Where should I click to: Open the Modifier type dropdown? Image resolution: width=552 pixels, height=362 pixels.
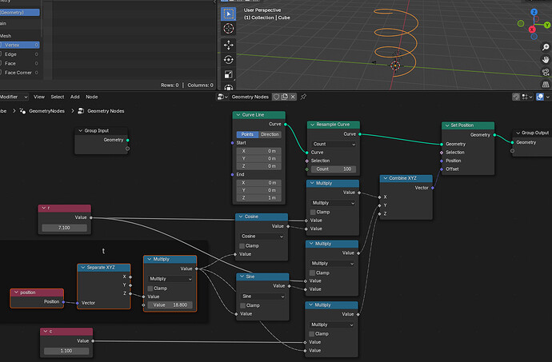click(14, 97)
